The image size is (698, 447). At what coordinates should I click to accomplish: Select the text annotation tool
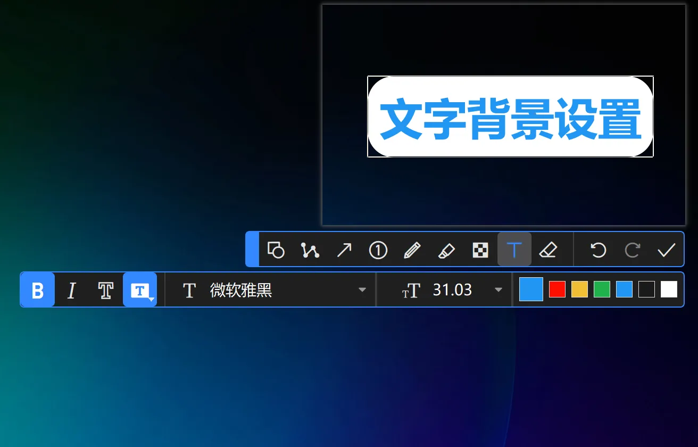point(514,250)
